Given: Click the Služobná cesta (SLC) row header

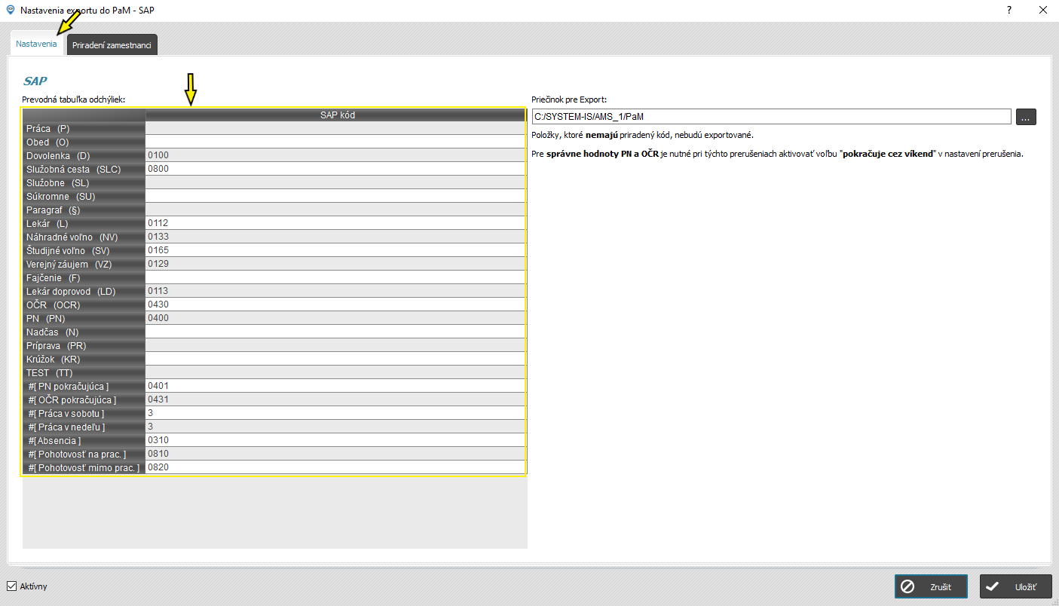Looking at the screenshot, I should [84, 169].
